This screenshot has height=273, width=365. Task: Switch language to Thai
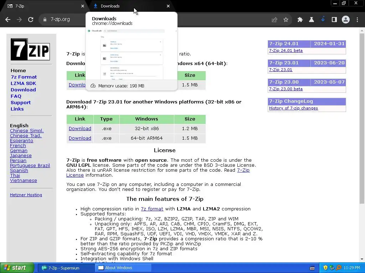pyautogui.click(x=15, y=176)
